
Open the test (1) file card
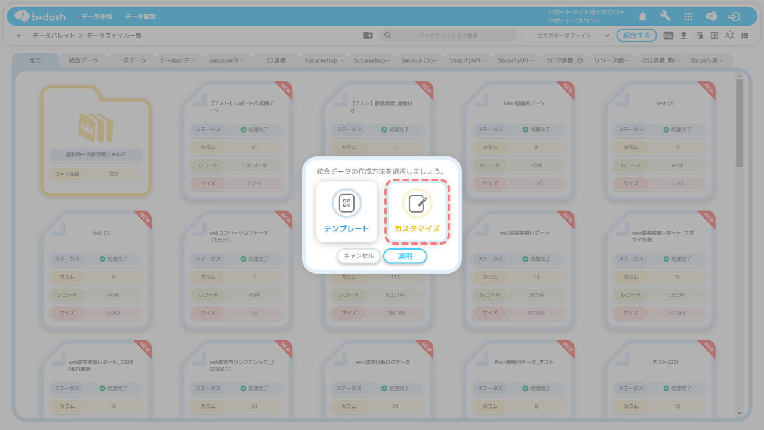97,270
